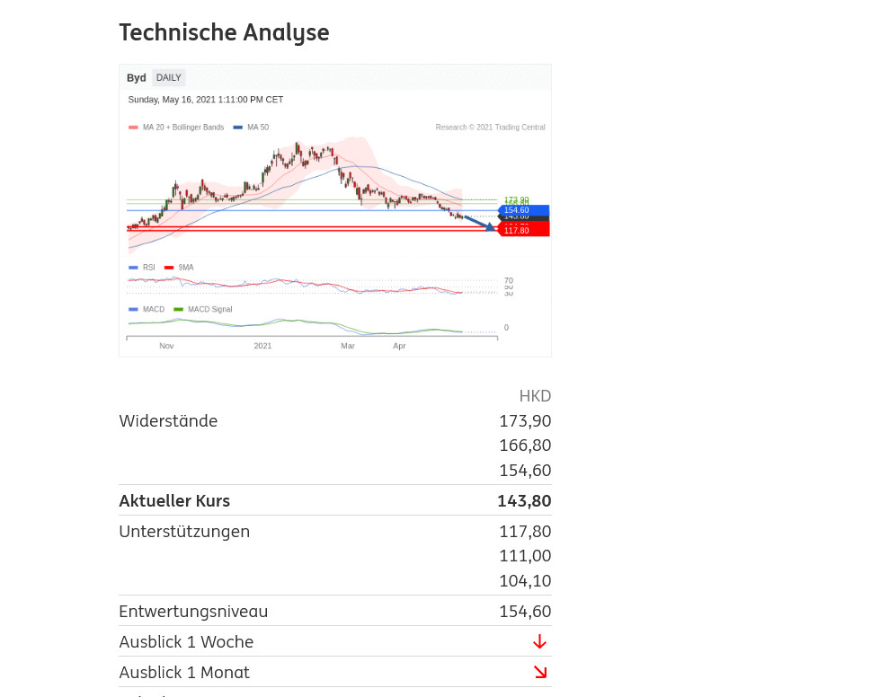Click the Aktueller Kurs row label
This screenshot has width=871, height=697.
coord(174,500)
